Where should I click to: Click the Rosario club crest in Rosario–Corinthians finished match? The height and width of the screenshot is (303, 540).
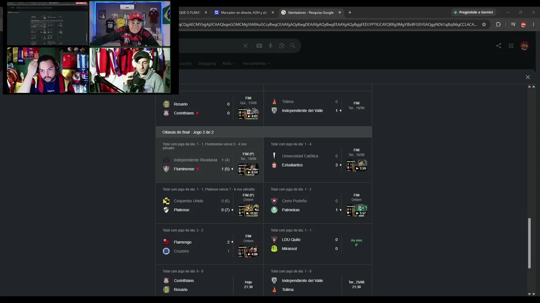166,104
